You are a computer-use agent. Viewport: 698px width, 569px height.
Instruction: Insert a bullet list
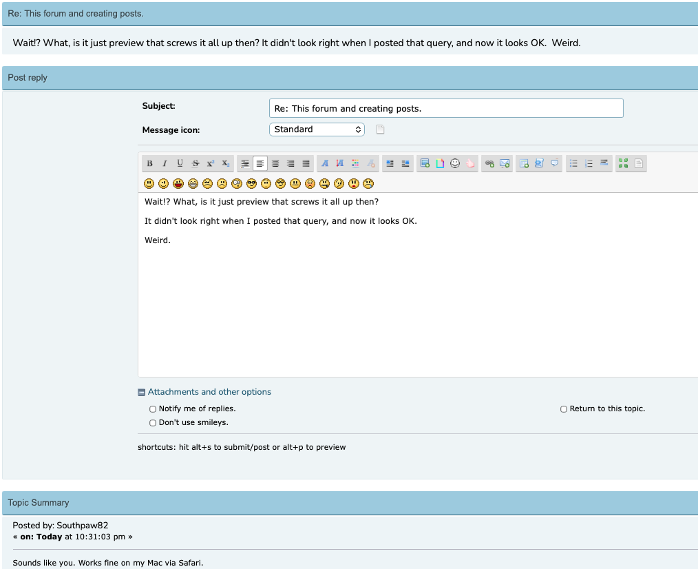click(574, 163)
